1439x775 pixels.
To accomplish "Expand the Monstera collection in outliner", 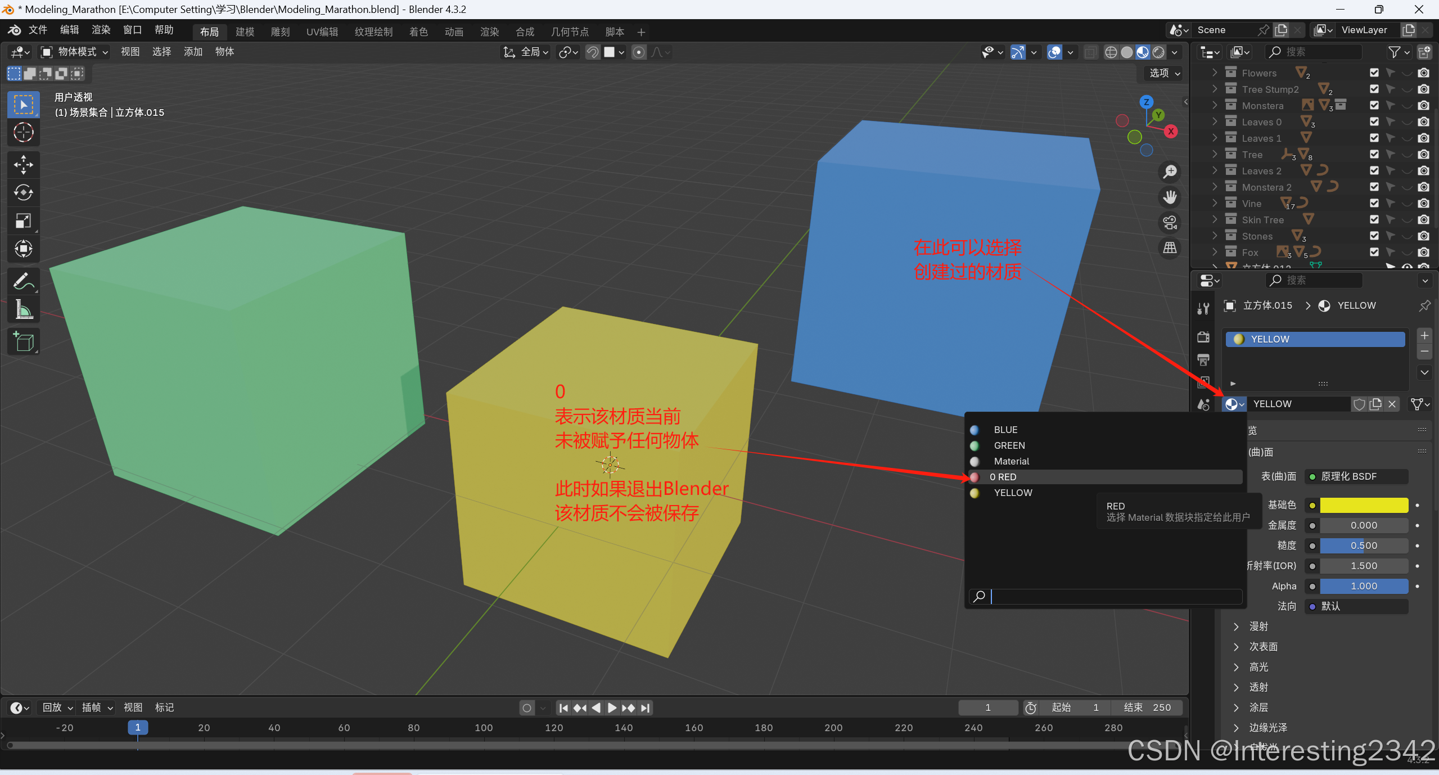I will point(1214,105).
